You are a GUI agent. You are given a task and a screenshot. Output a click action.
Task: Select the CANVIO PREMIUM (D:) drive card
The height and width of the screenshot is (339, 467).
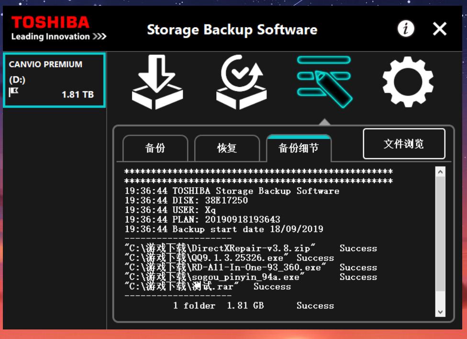(54, 80)
